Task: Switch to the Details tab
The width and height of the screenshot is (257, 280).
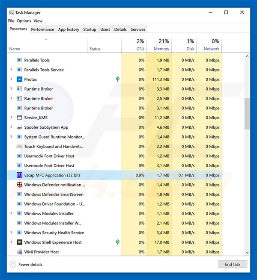Action: coord(120,29)
